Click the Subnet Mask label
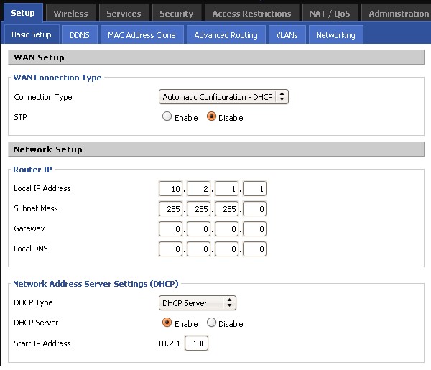431x370 pixels. click(36, 208)
